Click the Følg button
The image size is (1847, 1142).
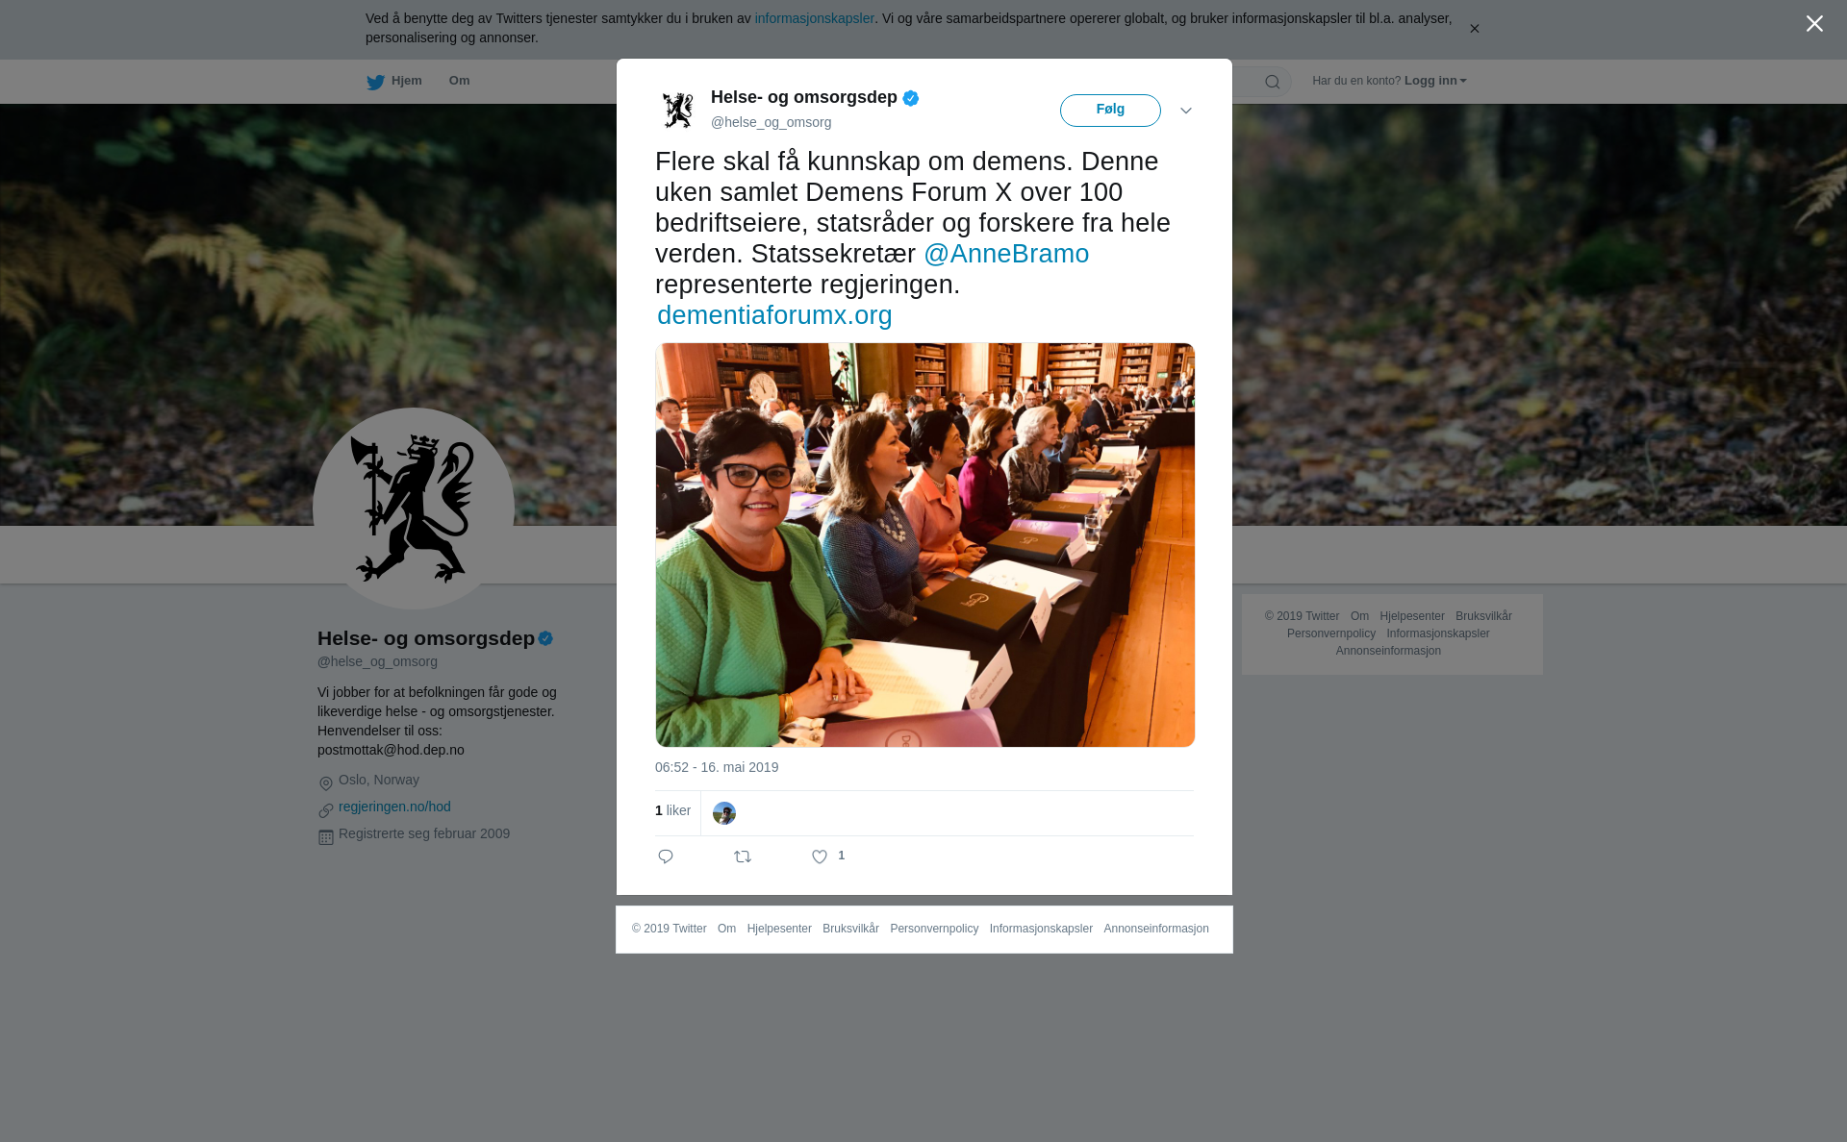pos(1110,110)
